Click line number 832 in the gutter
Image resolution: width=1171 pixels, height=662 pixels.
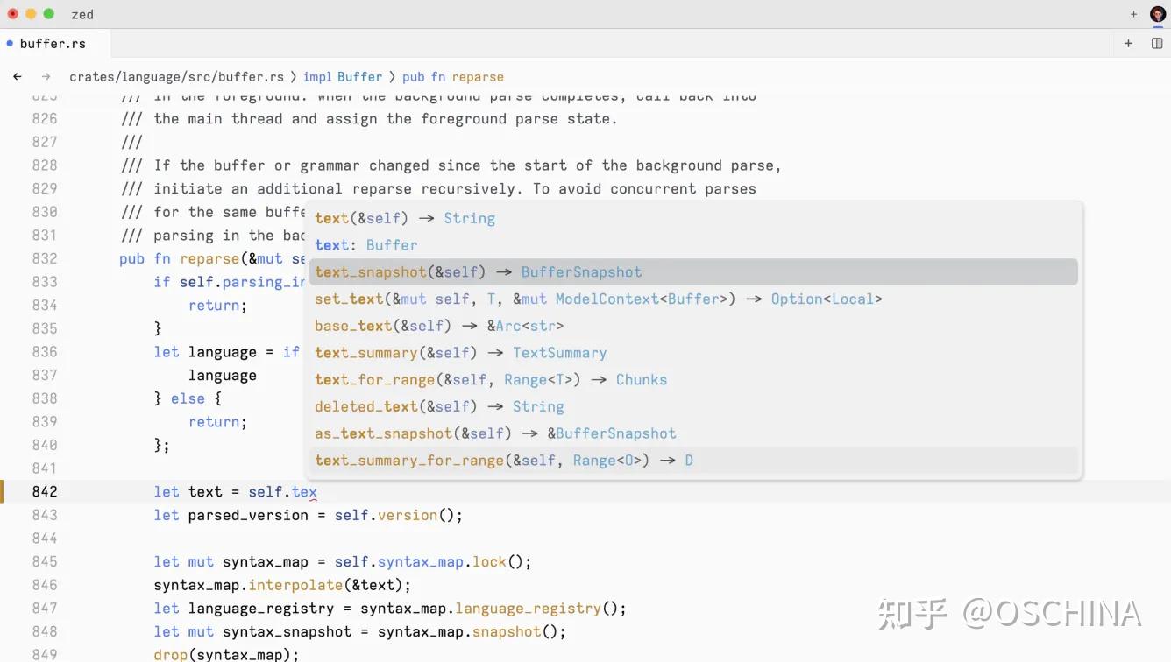point(45,258)
